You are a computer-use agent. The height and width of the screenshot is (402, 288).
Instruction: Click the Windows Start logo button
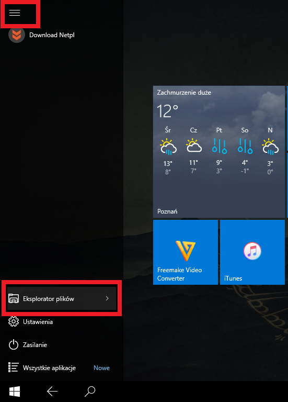tap(15, 392)
